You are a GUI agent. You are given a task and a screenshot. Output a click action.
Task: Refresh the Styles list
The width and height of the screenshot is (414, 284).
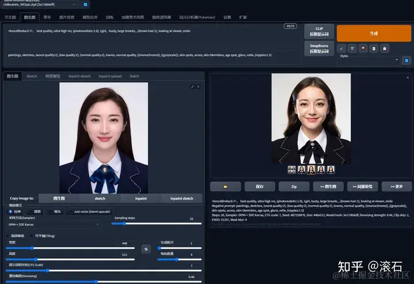(x=407, y=61)
